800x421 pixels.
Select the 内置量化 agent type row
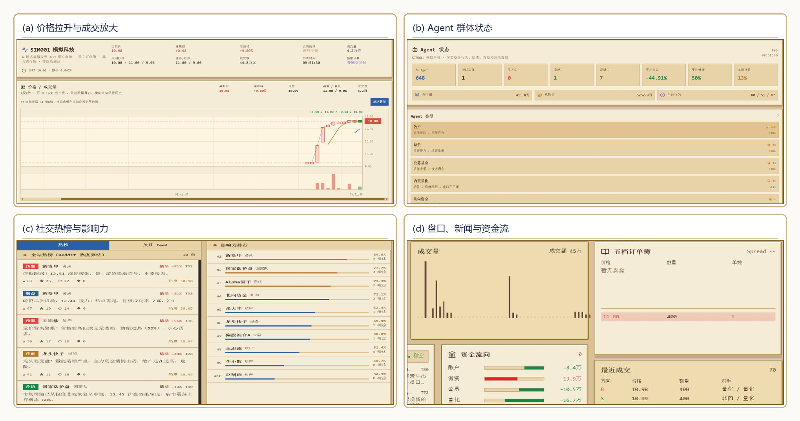(x=594, y=184)
